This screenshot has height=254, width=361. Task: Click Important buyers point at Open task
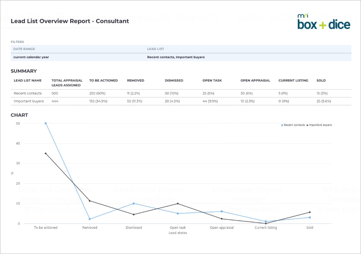[x=178, y=204]
